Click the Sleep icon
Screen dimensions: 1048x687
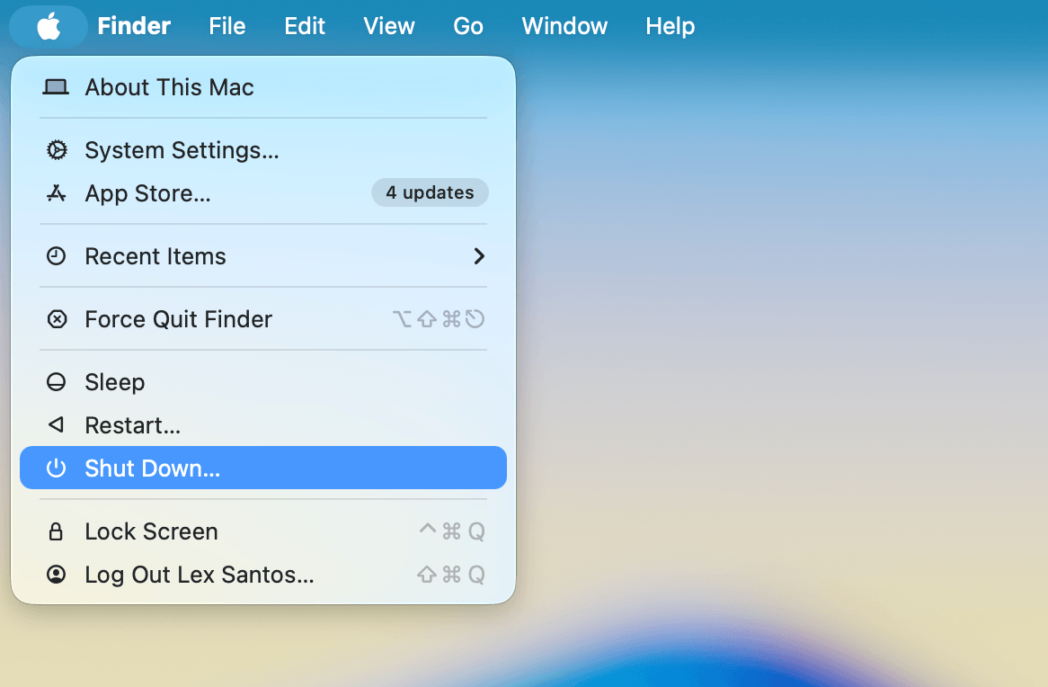point(56,381)
